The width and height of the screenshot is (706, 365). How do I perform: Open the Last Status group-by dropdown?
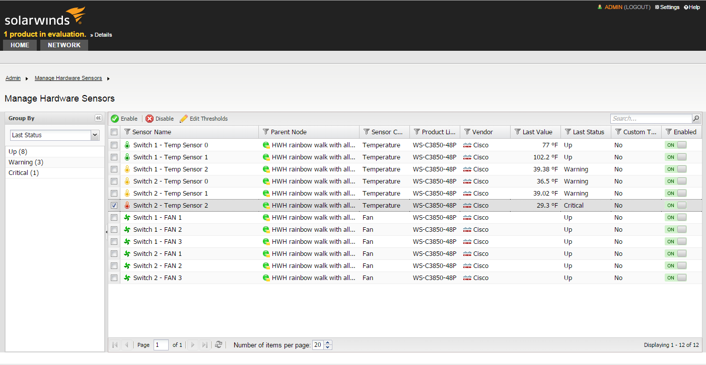click(95, 135)
